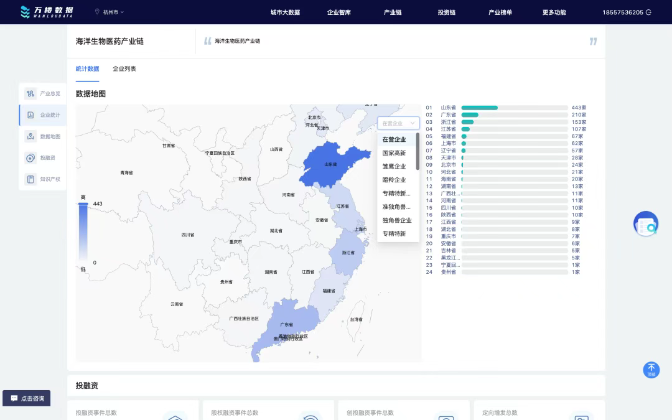Click the account number 18557536205

coord(623,12)
